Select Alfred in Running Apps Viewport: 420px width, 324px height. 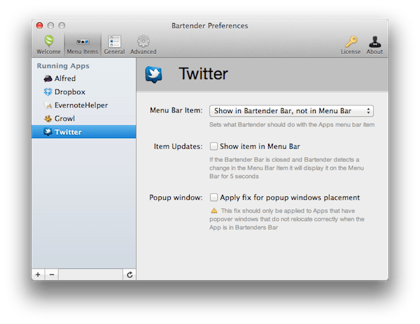84,78
